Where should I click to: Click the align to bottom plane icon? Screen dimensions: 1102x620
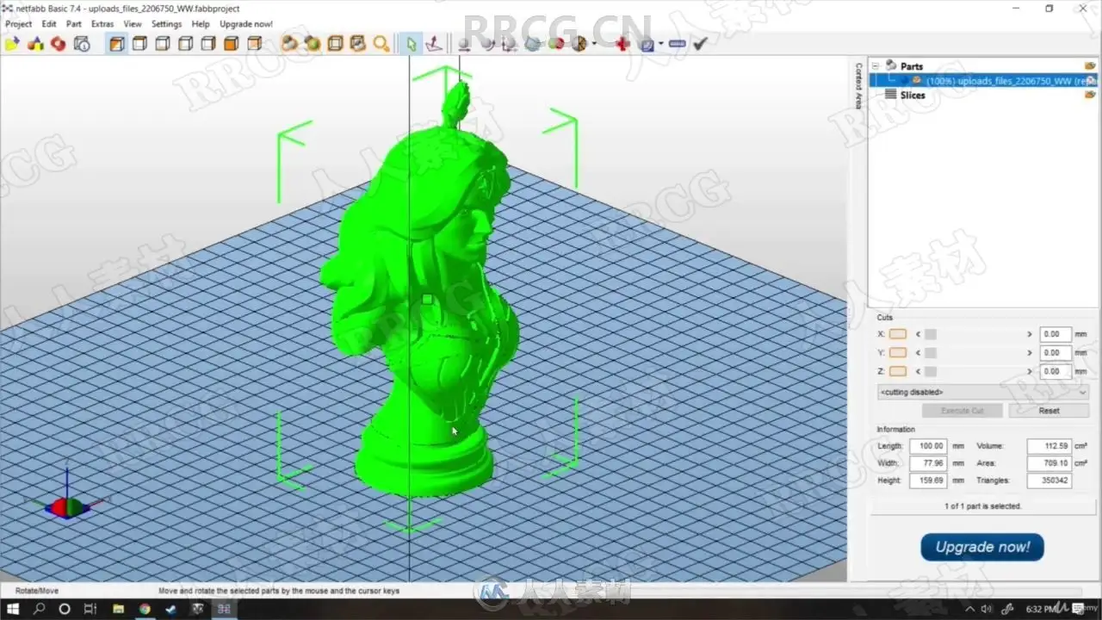[x=434, y=43]
